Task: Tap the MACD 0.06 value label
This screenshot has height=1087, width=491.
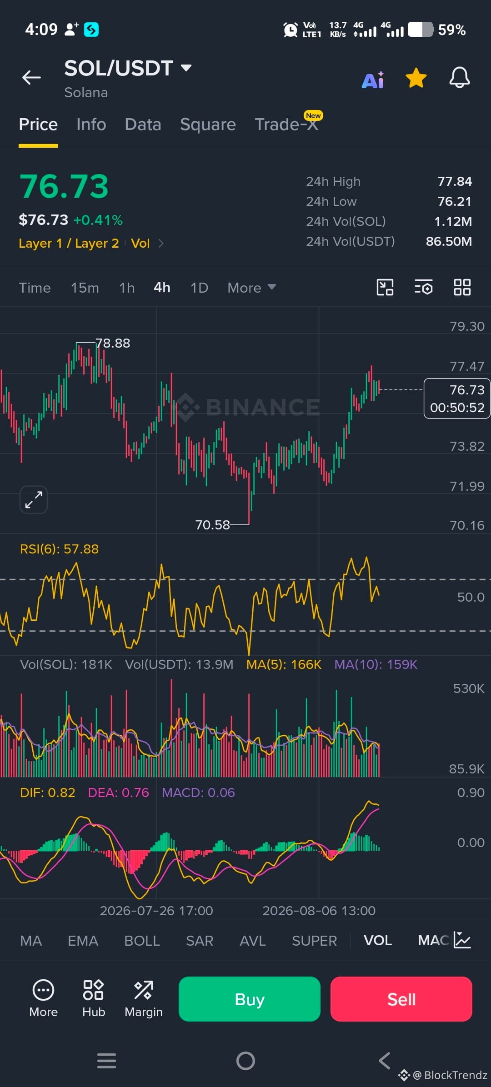Action: click(198, 793)
